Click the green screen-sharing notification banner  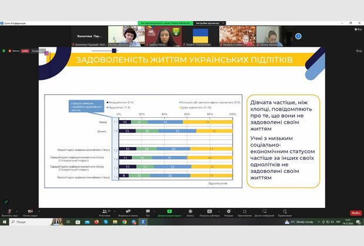click(166, 23)
